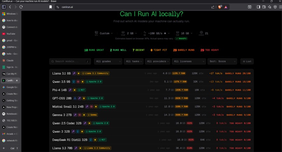
Task: Click the reasoning bulb icon on Qwen 3.5 9B
Action: point(73,82)
